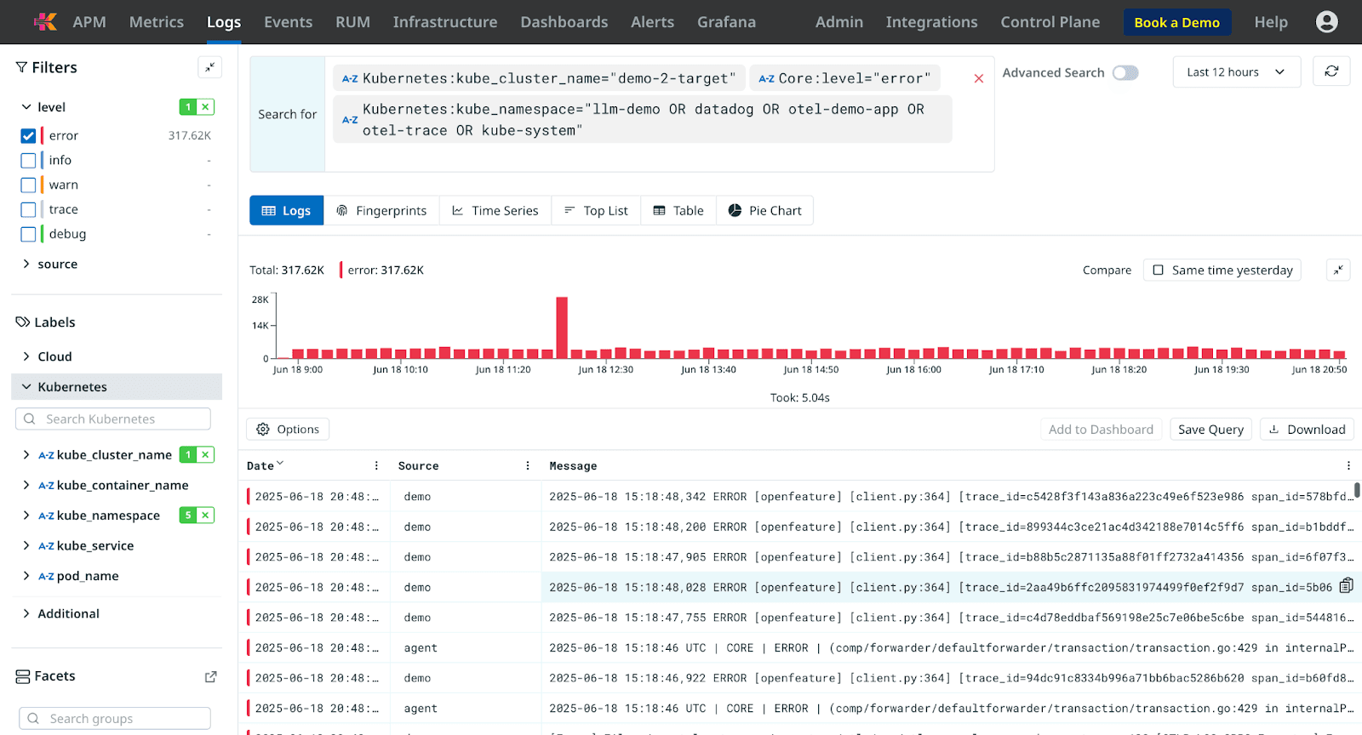The image size is (1362, 735).
Task: Switch to the Table view tab
Action: pyautogui.click(x=678, y=211)
